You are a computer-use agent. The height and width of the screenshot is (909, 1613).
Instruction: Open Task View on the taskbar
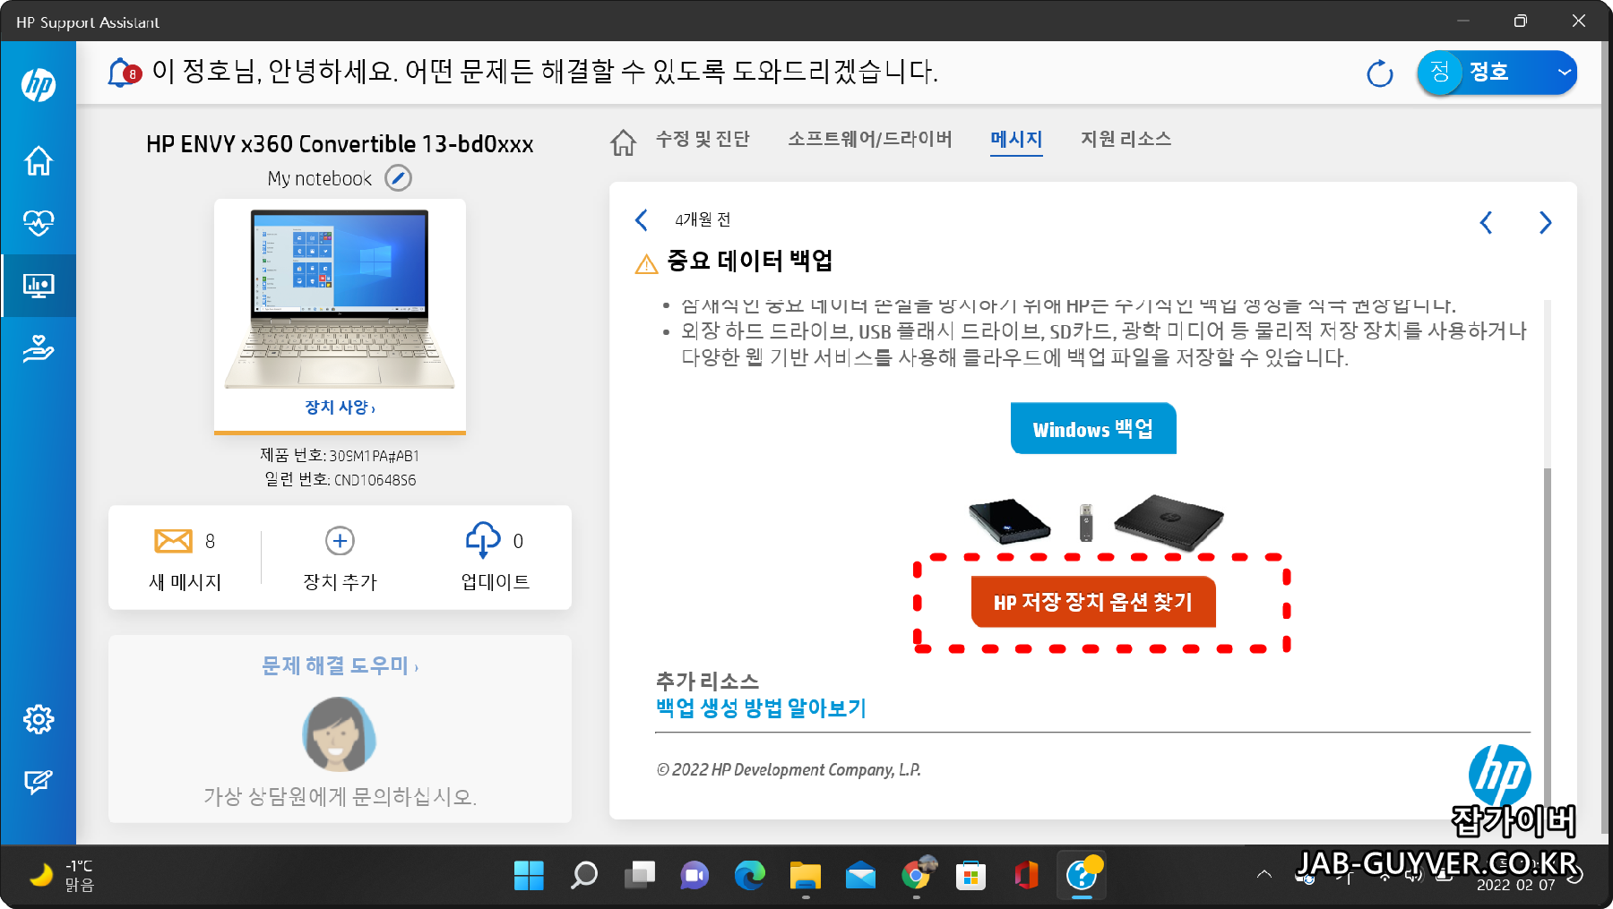(x=640, y=875)
